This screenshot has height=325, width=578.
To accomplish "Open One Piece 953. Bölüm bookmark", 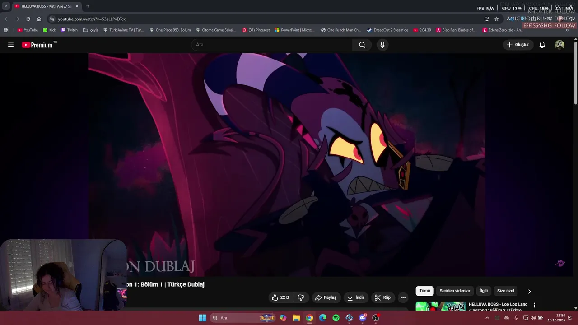I will (x=170, y=30).
